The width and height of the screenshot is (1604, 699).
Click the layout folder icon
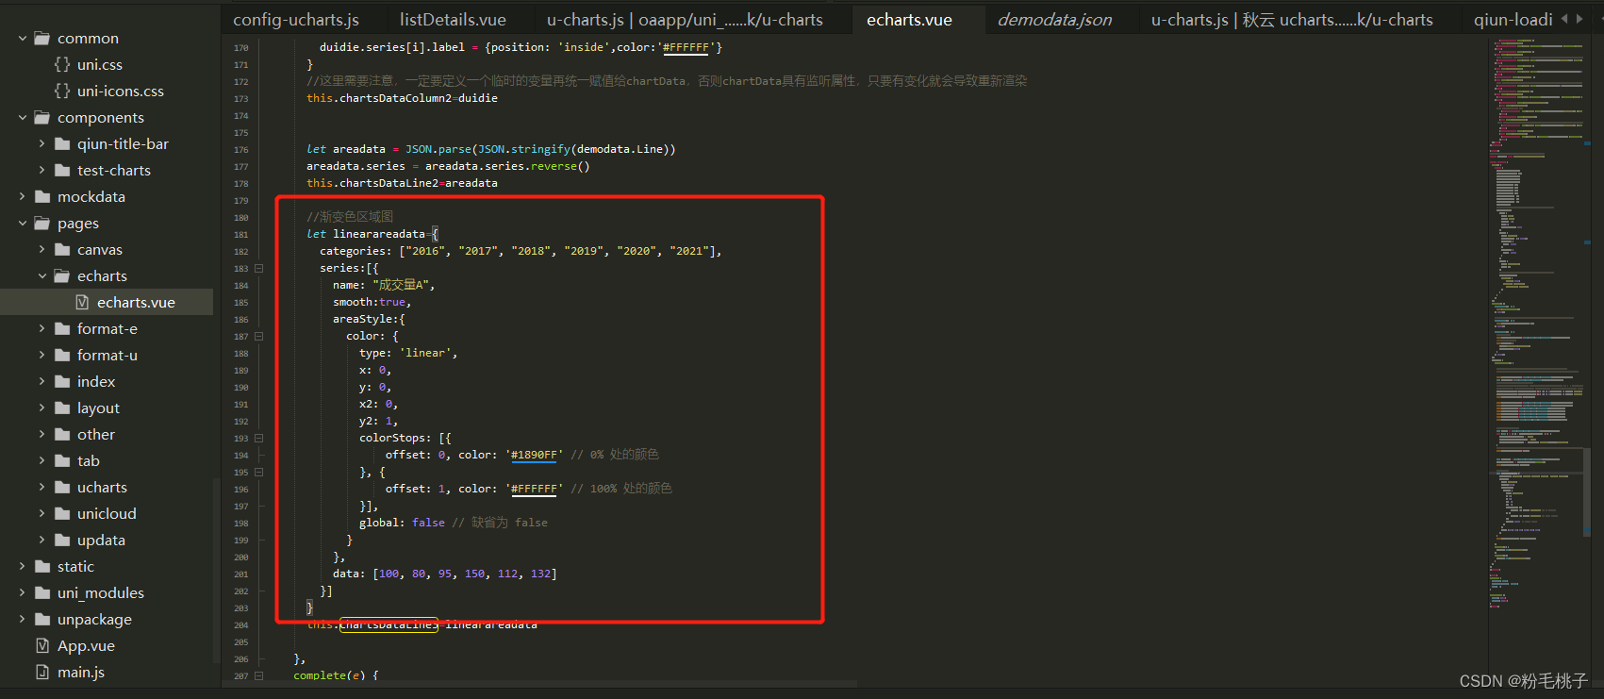coord(62,408)
